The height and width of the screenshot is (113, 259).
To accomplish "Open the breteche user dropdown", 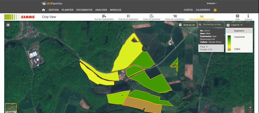I will pyautogui.click(x=212, y=3).
